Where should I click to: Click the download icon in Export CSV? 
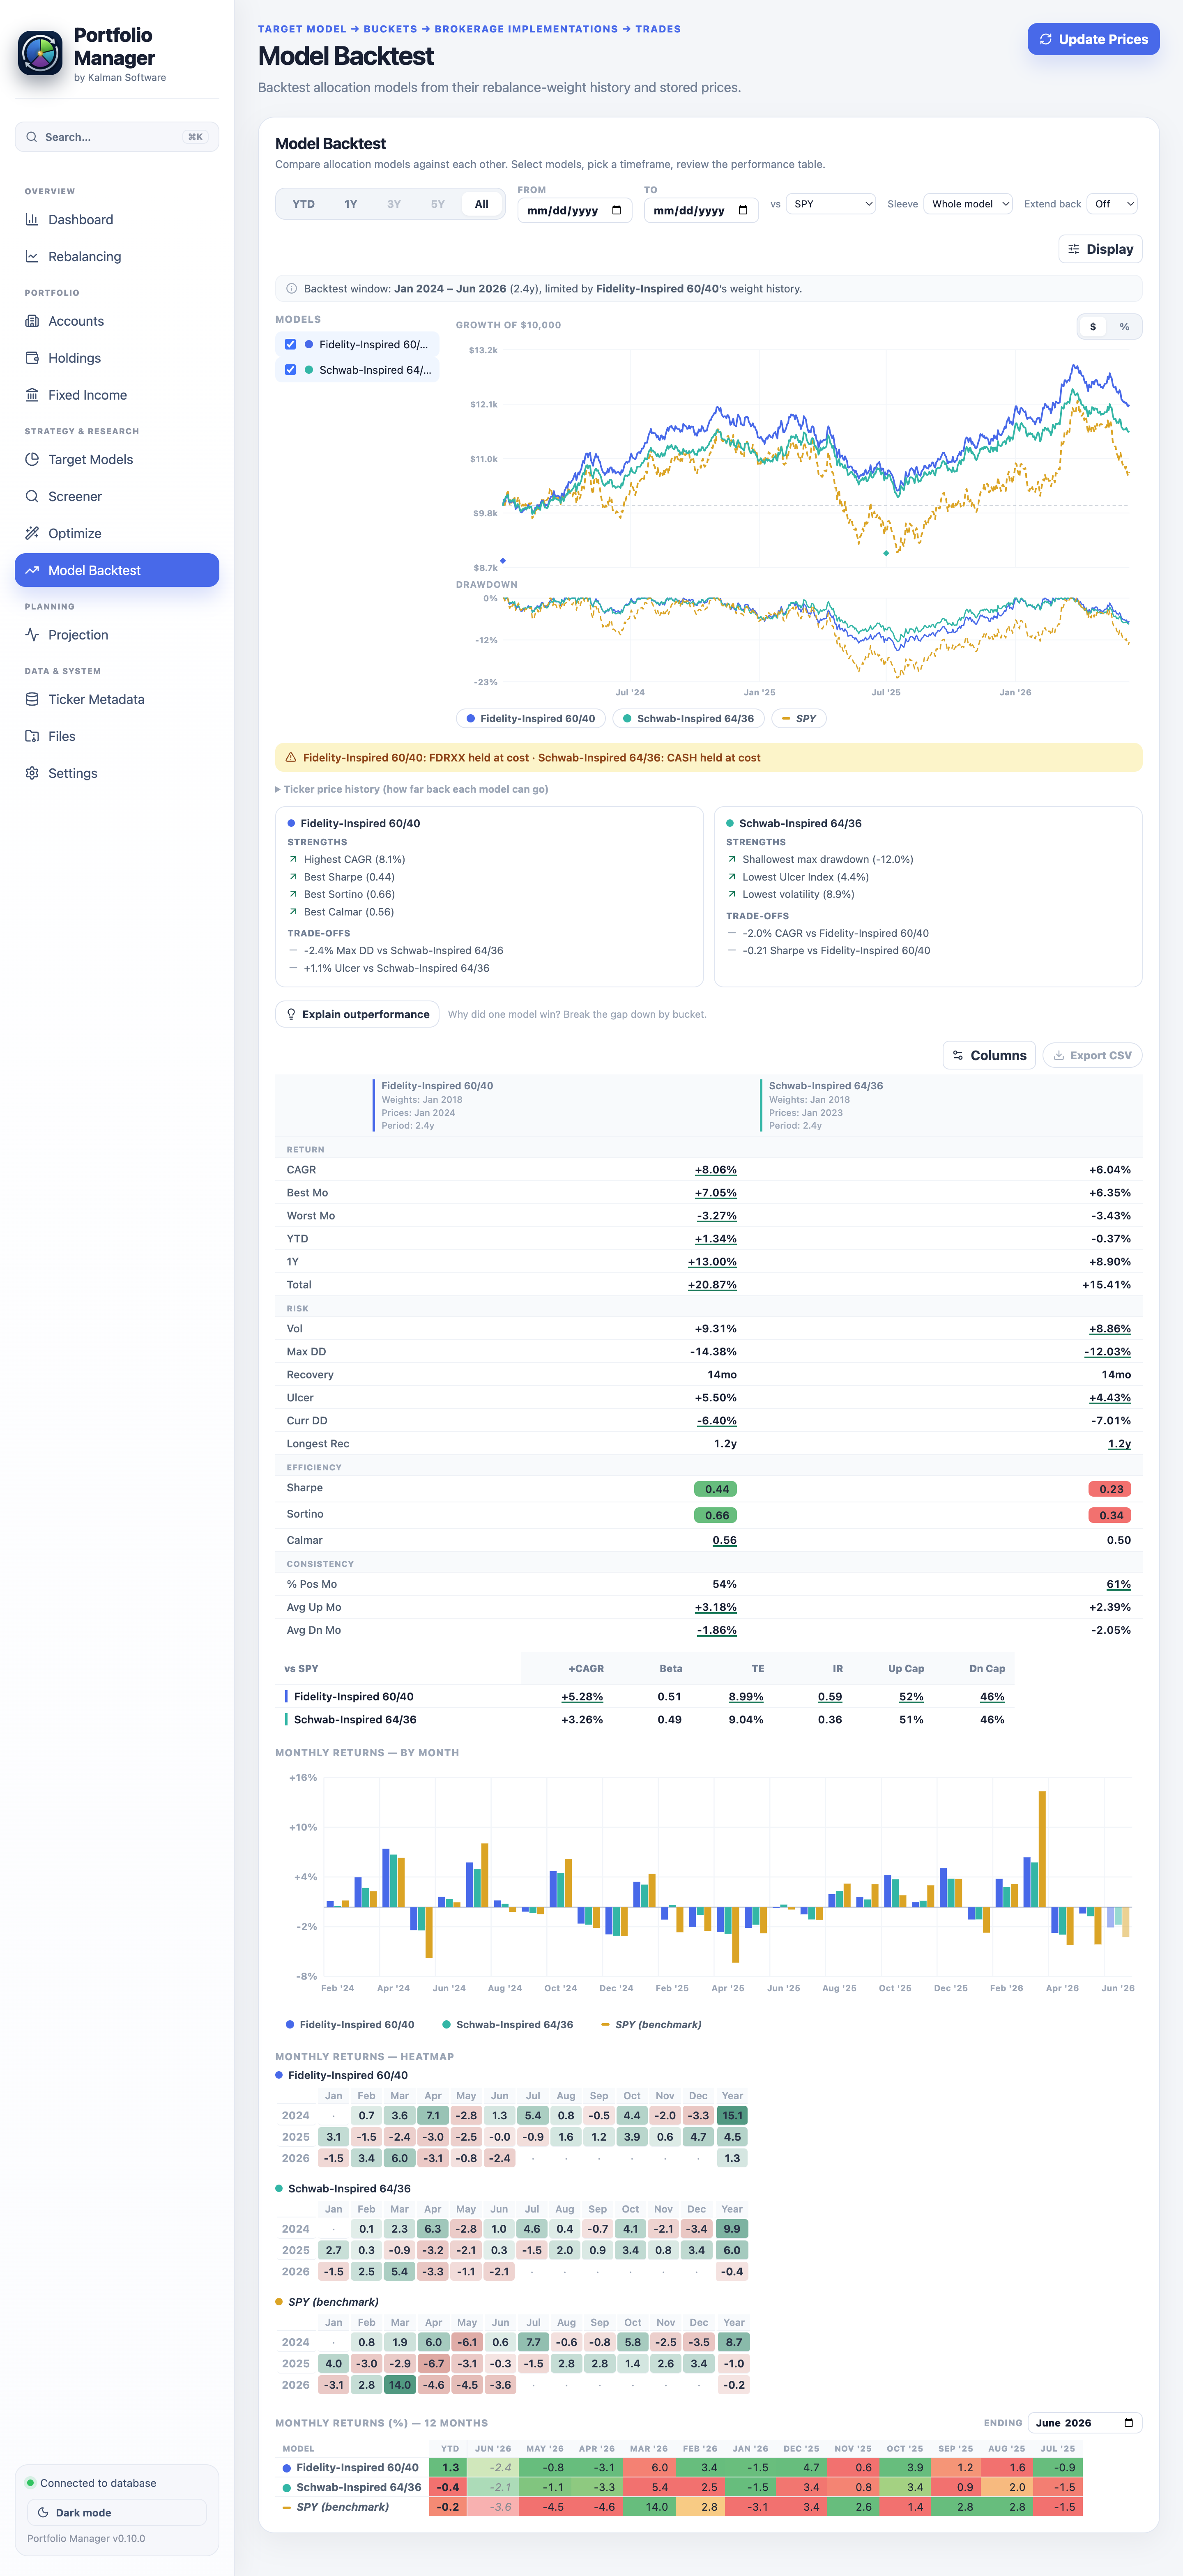1059,1056
